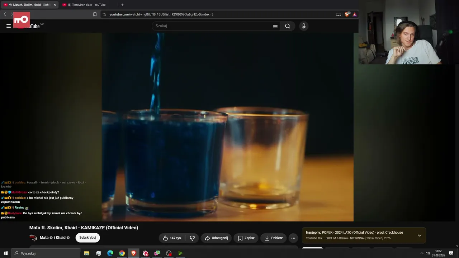This screenshot has width=459, height=258.
Task: Click the chat message "co to za checkpointy?"
Action: tap(43, 192)
